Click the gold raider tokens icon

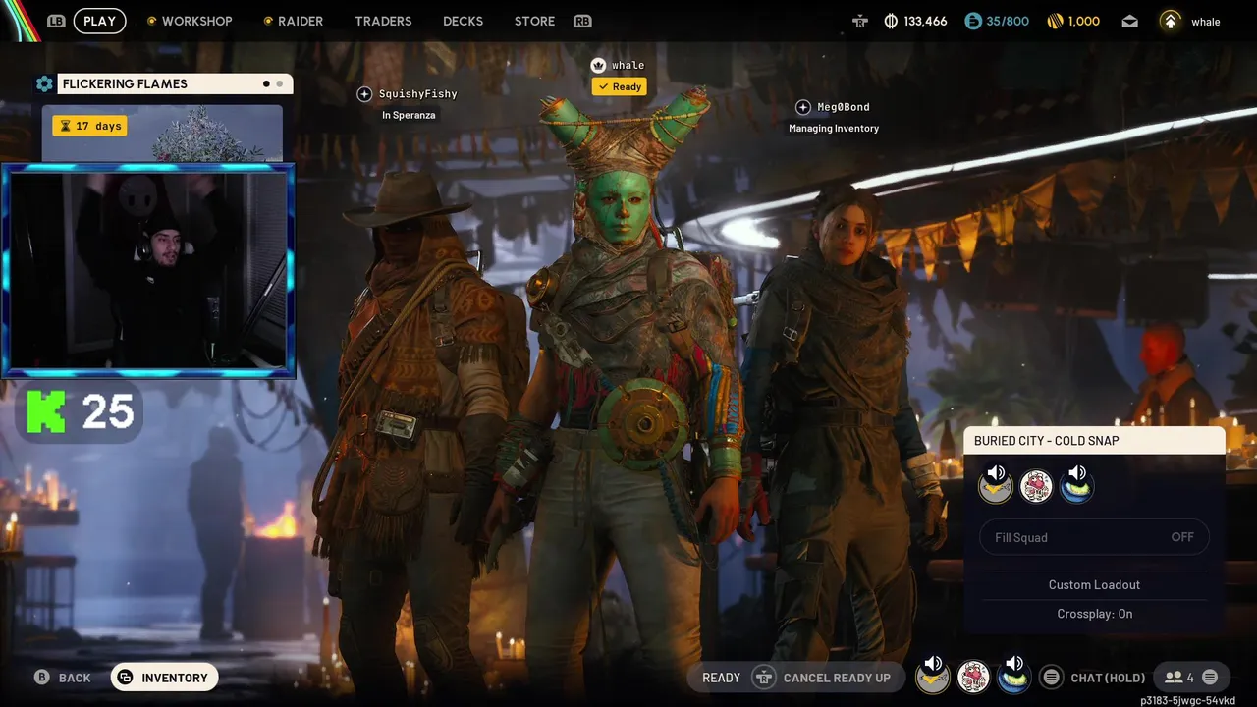coord(1056,21)
